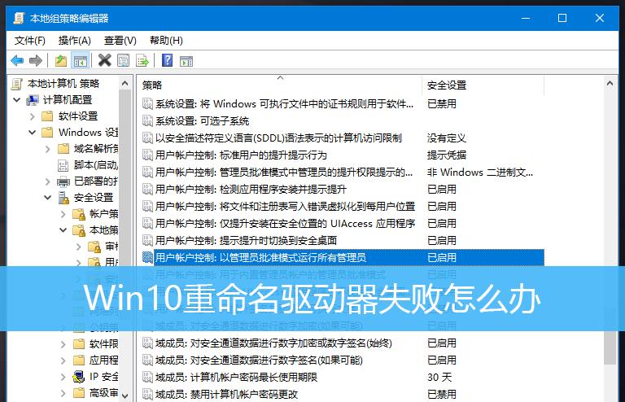Click the tree pane scroll down arrow
The width and height of the screenshot is (625, 402).
tap(125, 395)
